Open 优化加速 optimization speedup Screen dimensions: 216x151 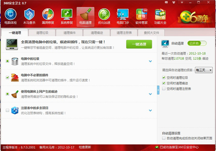coord(104,16)
